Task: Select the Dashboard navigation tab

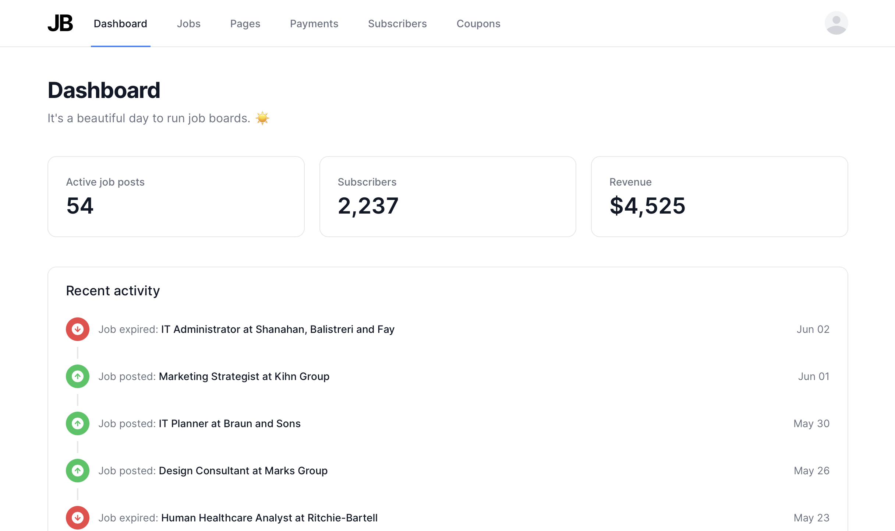Action: 121,24
